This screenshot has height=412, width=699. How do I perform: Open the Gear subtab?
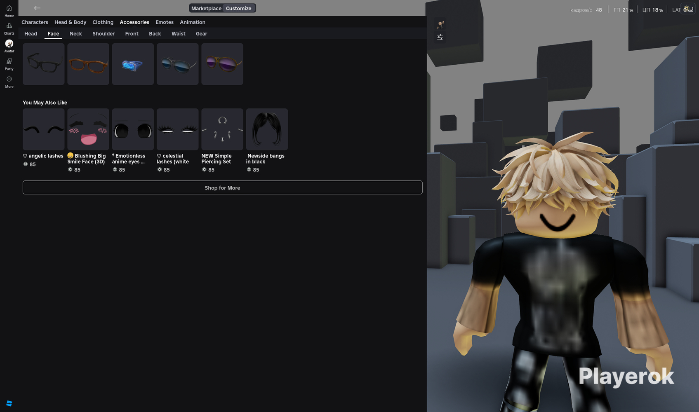202,34
